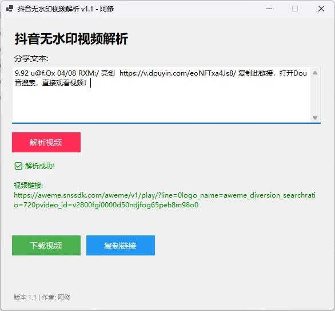Close the 抖音无水印视频解析 window
Screen dimensions: 335x311
click(x=321, y=9)
